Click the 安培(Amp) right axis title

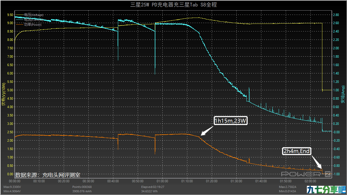(x=343, y=94)
